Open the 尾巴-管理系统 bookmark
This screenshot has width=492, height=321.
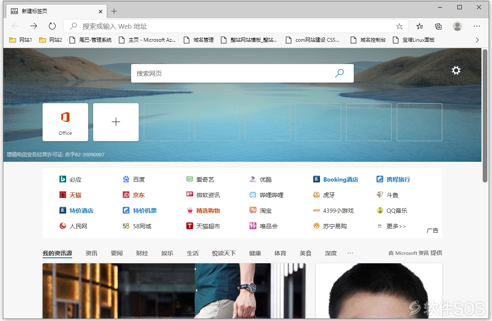point(91,40)
